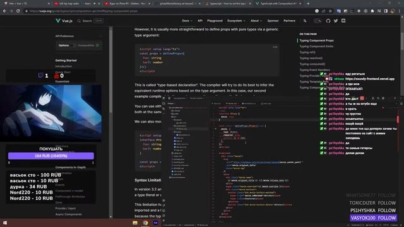The height and width of the screenshot is (227, 404).
Task: Switch to the lofi hip hop radio tab
Action: click(76, 4)
